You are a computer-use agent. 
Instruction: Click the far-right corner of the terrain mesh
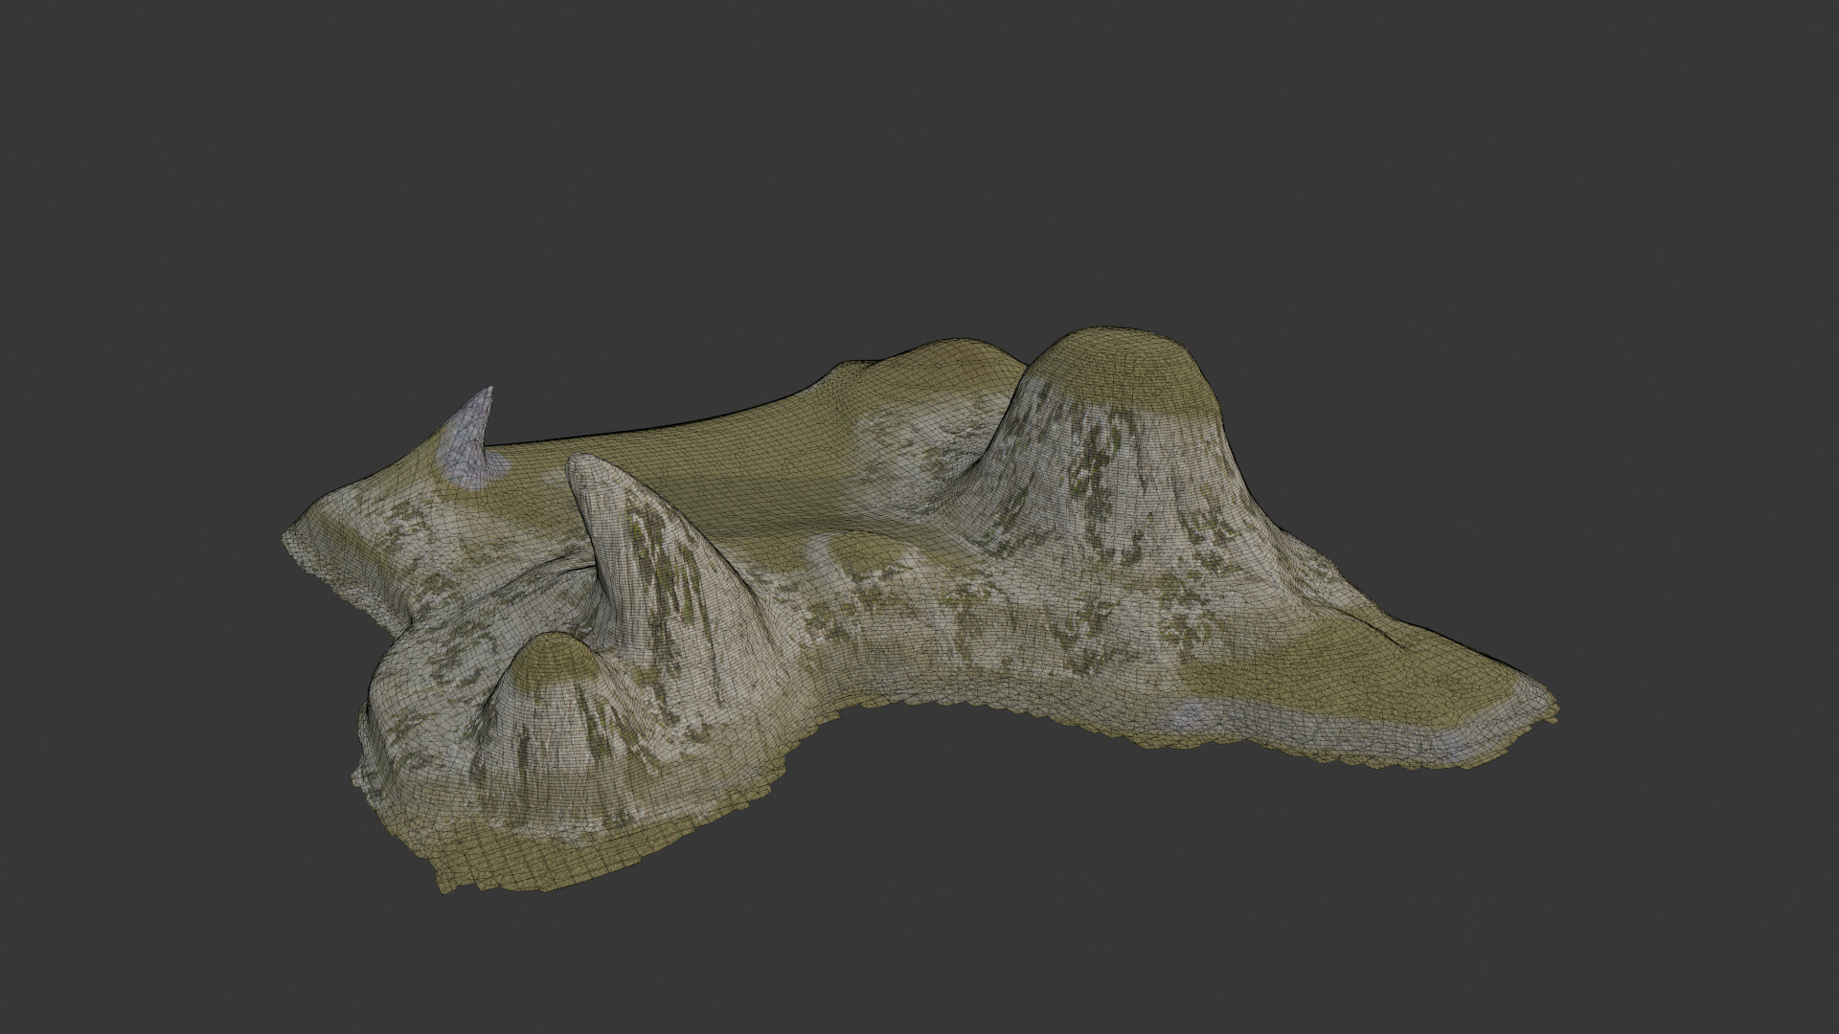[x=1554, y=709]
